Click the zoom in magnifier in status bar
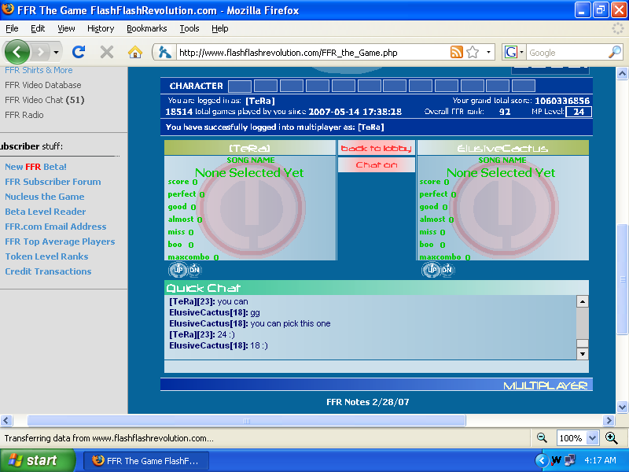 pos(611,438)
